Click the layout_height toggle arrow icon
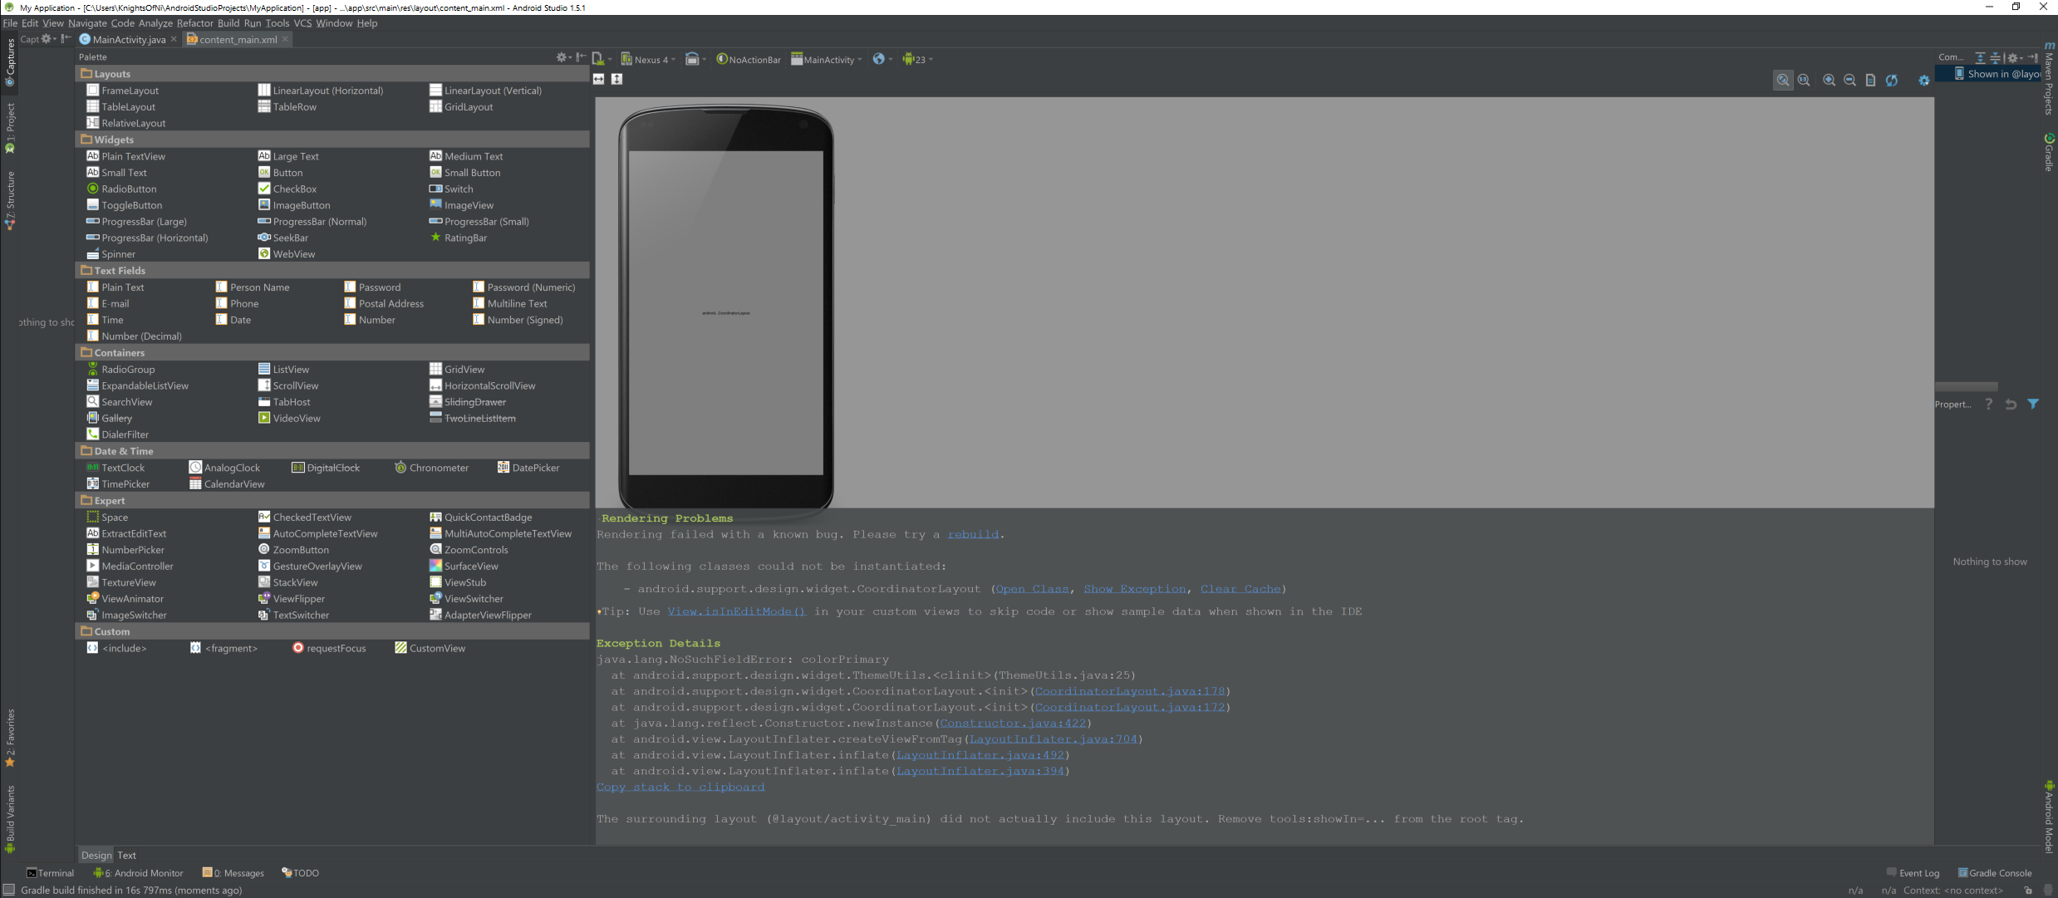Viewport: 2058px width, 898px height. coord(616,79)
